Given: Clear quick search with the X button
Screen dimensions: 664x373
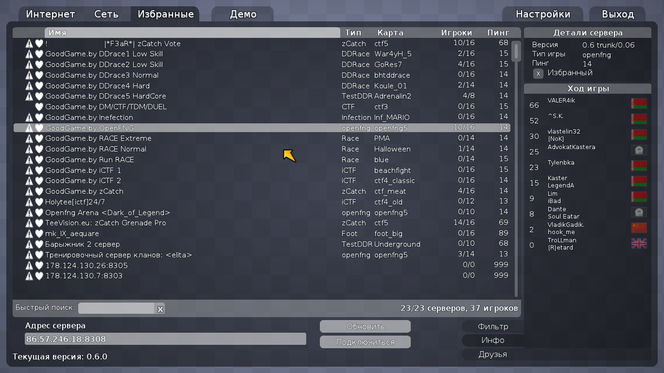Looking at the screenshot, I should point(160,308).
